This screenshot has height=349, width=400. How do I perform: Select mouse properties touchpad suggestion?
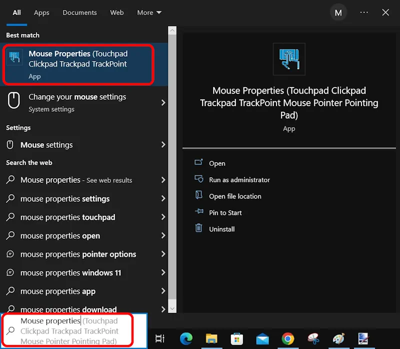tap(83, 217)
